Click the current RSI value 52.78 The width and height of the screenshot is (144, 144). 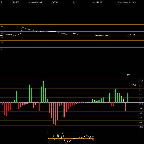[x=132, y=35]
